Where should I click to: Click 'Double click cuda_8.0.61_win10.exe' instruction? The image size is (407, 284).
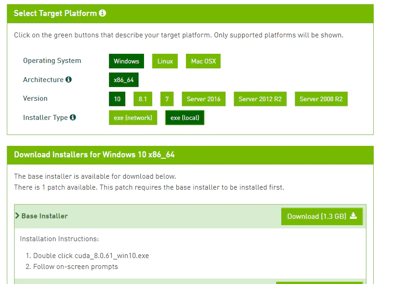(91, 256)
